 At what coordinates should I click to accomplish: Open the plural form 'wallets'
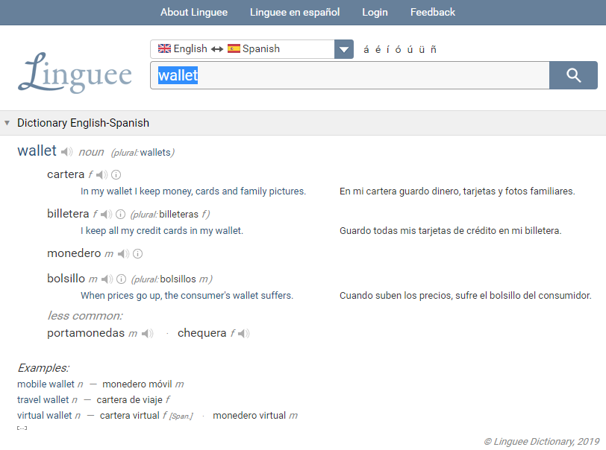pyautogui.click(x=155, y=153)
